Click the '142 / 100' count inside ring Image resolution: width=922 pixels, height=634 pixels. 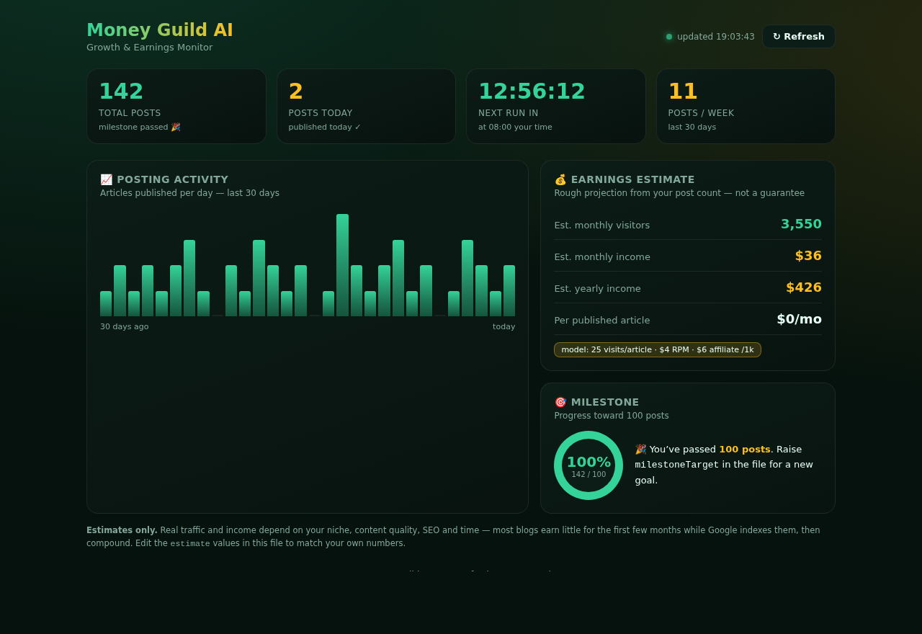[588, 475]
